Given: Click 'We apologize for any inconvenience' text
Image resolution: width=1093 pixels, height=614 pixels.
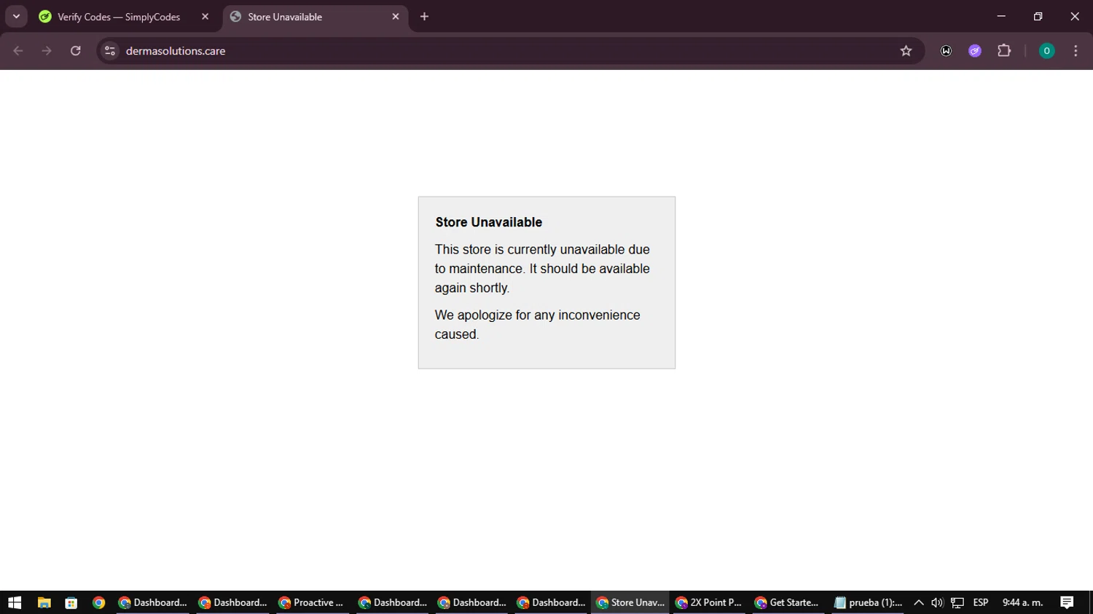Looking at the screenshot, I should (538, 315).
